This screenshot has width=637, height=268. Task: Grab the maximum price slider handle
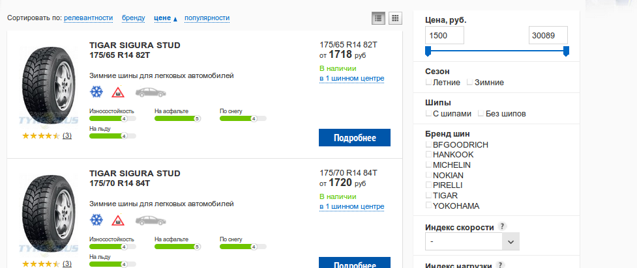pos(567,51)
